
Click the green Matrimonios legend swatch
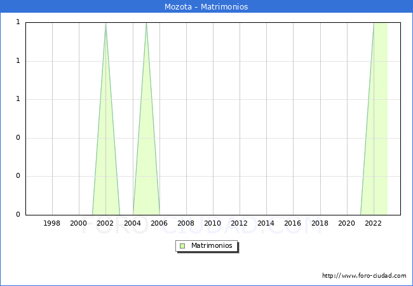(x=182, y=245)
